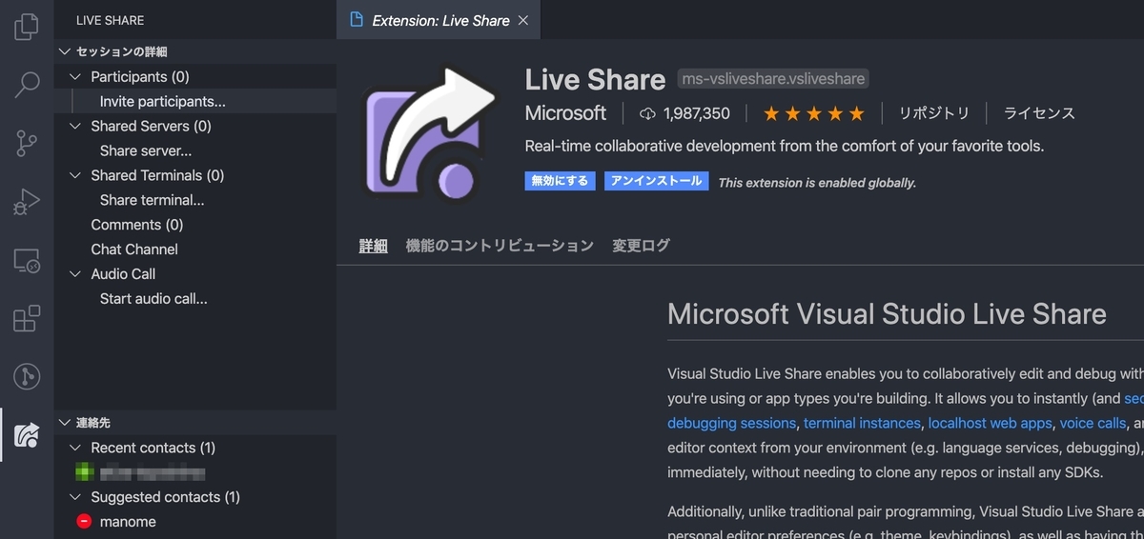Collapse the Shared Servers (0) node
The image size is (1144, 539).
pyautogui.click(x=76, y=126)
